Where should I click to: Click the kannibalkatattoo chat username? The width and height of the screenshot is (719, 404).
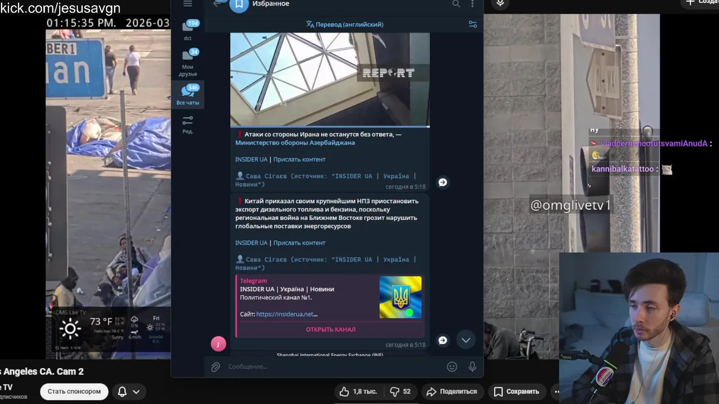(622, 169)
